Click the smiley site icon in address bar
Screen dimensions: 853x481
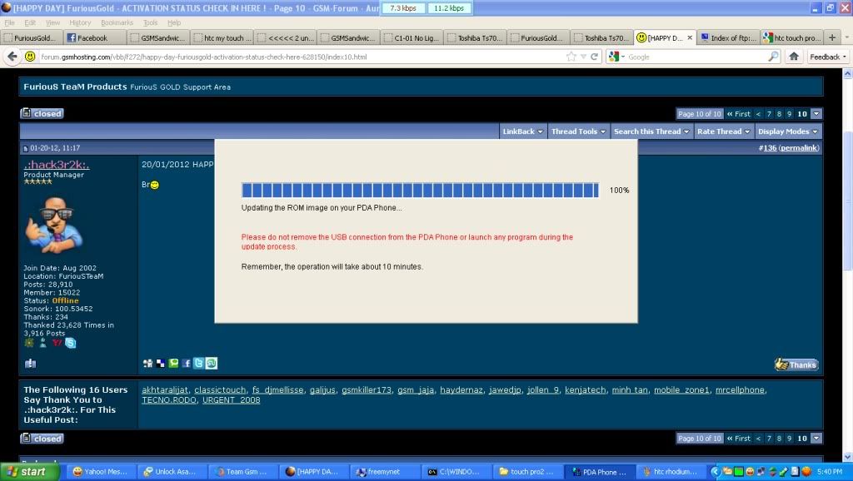(31, 57)
